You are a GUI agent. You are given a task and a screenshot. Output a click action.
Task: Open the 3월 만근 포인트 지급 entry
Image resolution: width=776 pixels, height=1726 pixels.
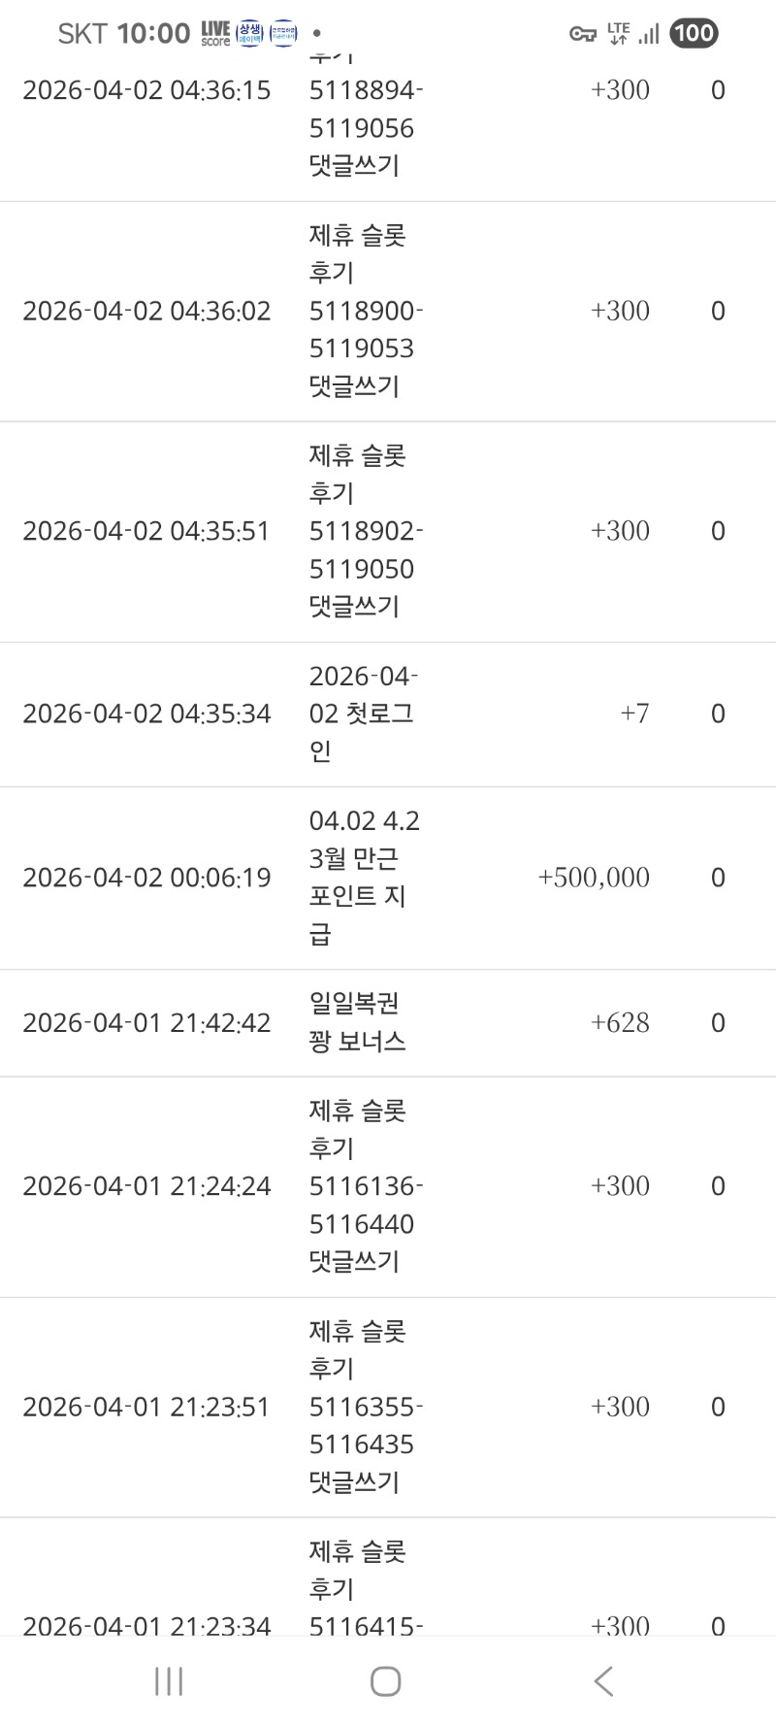coord(364,878)
